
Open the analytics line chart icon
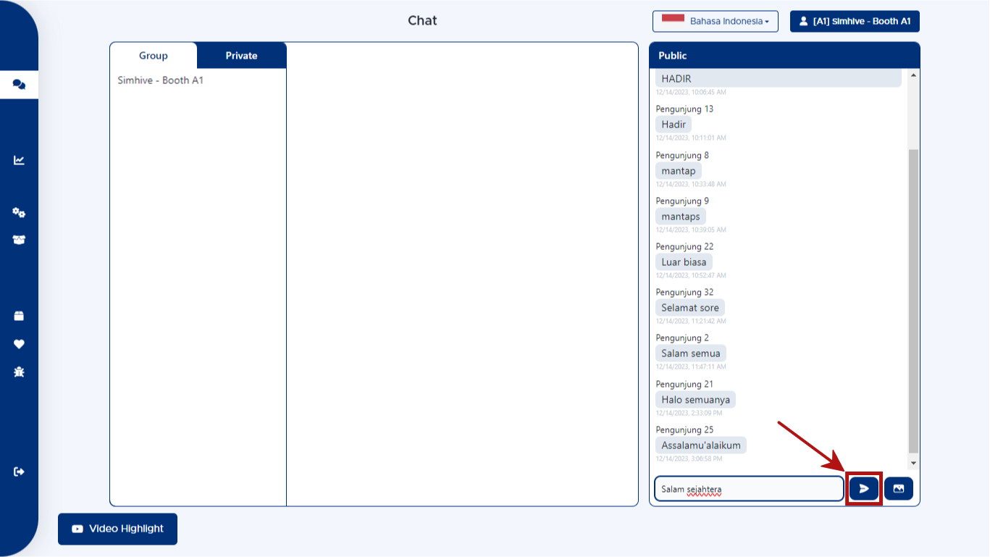tap(19, 160)
